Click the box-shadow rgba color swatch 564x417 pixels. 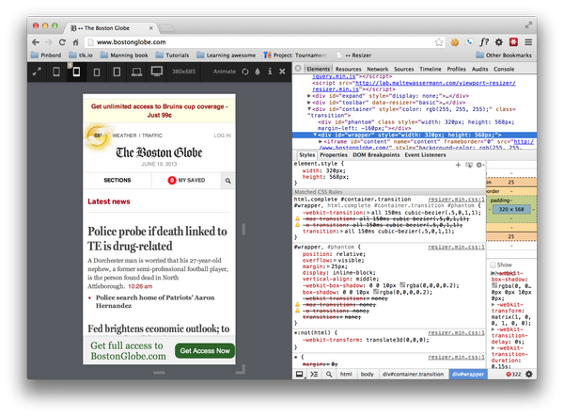(376, 291)
